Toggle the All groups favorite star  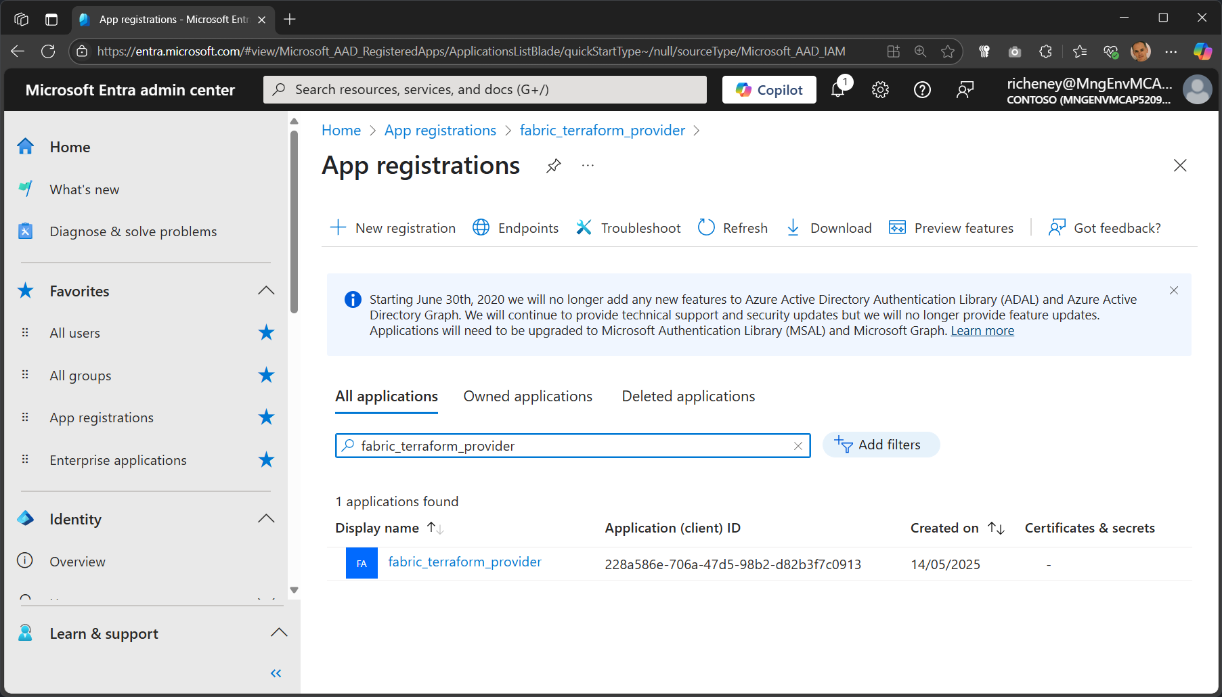pyautogui.click(x=266, y=376)
